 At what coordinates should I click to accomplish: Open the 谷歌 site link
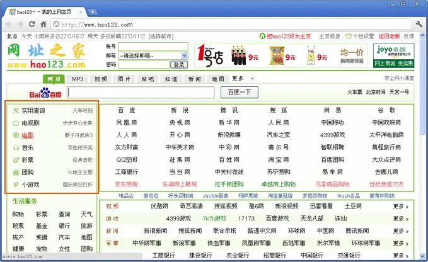(x=386, y=110)
